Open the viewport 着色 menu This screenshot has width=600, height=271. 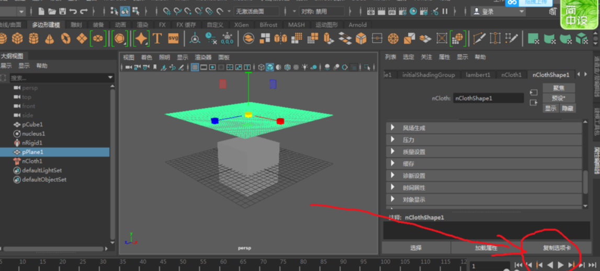pyautogui.click(x=146, y=57)
